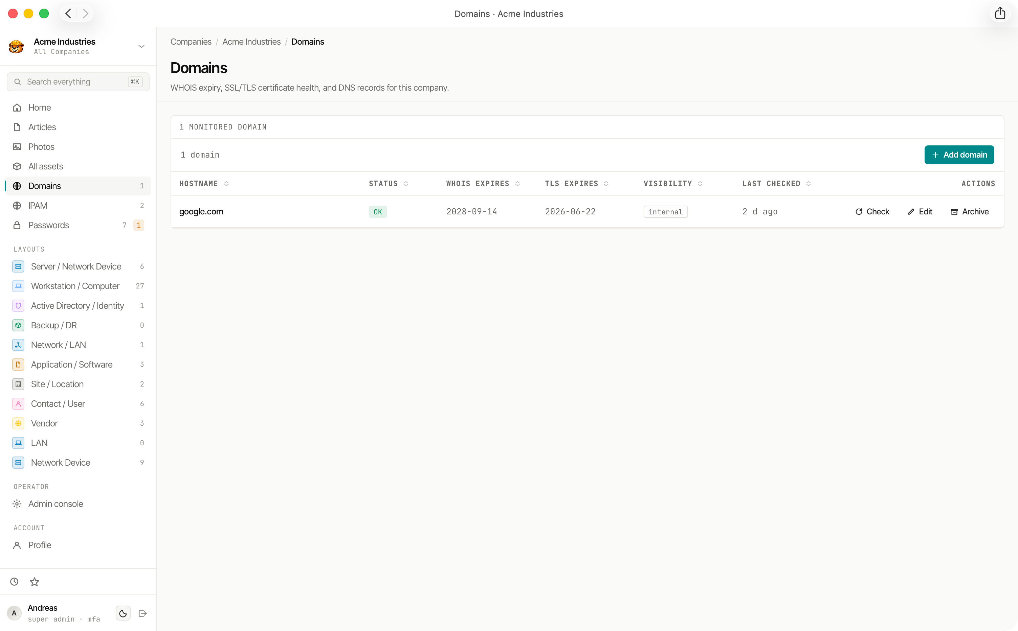The width and height of the screenshot is (1018, 631).
Task: Click the Admin console gear icon
Action: click(17, 504)
